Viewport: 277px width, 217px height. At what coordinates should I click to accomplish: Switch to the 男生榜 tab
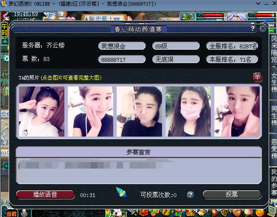[x=274, y=115]
